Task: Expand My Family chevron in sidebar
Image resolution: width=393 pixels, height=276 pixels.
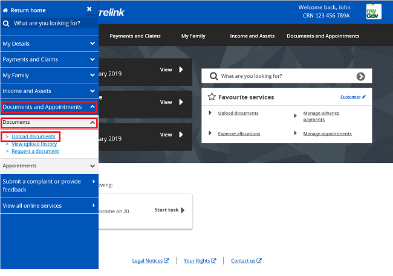Action: (x=93, y=75)
